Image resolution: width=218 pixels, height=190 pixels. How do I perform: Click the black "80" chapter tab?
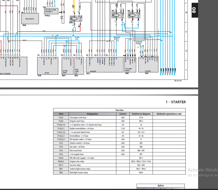click(x=195, y=10)
